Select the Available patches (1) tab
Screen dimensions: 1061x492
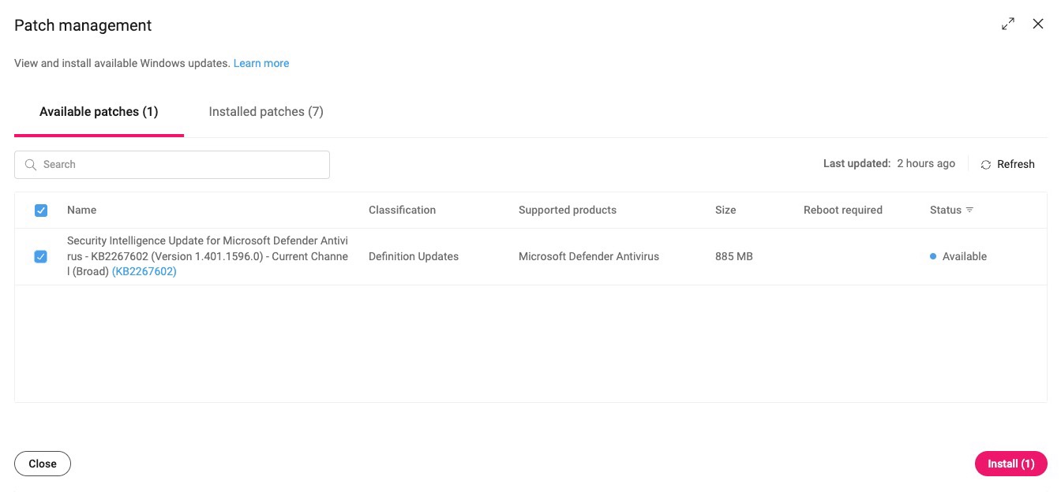click(99, 112)
